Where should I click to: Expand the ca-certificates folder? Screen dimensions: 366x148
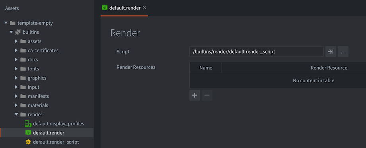[16, 51]
